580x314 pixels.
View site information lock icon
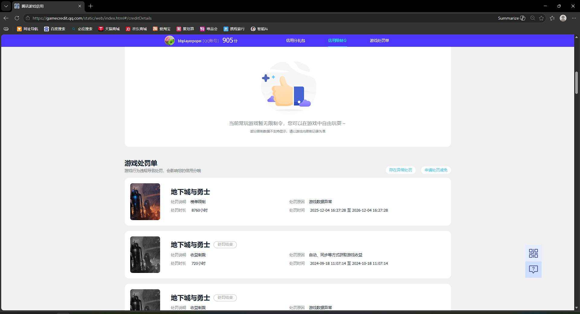[x=28, y=18]
